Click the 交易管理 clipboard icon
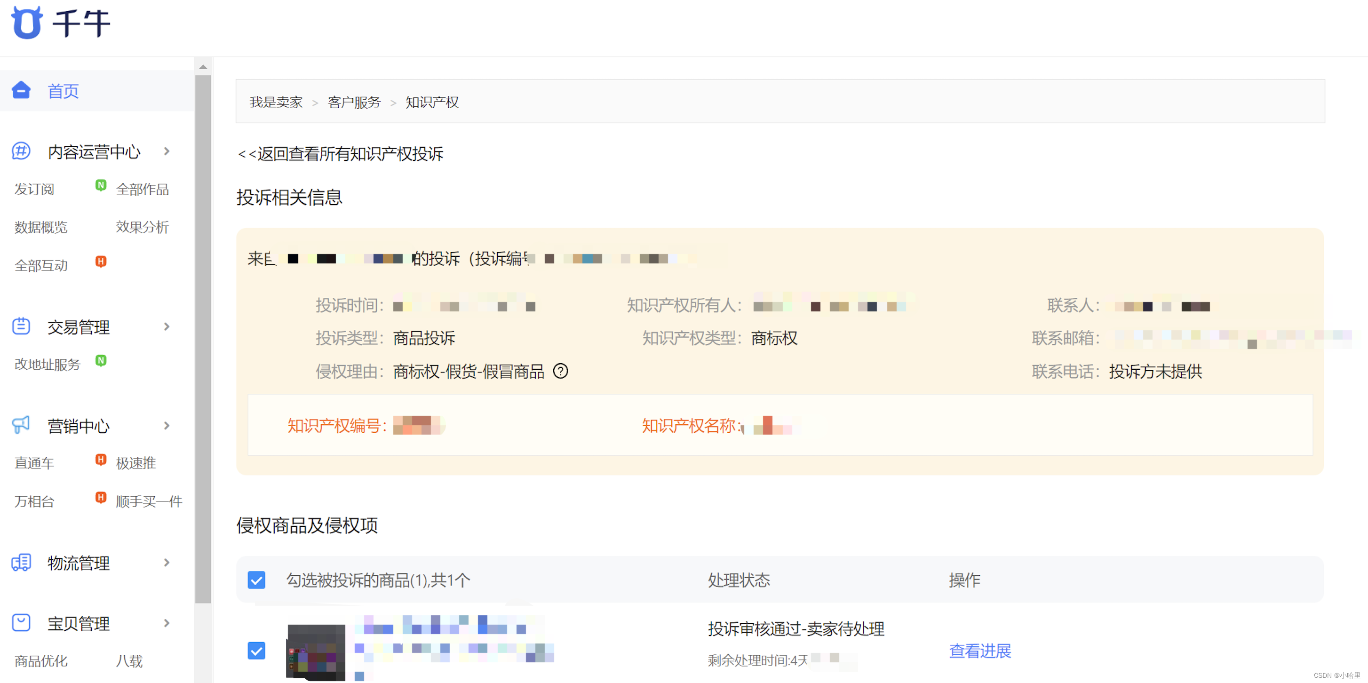Image resolution: width=1368 pixels, height=683 pixels. pos(21,326)
